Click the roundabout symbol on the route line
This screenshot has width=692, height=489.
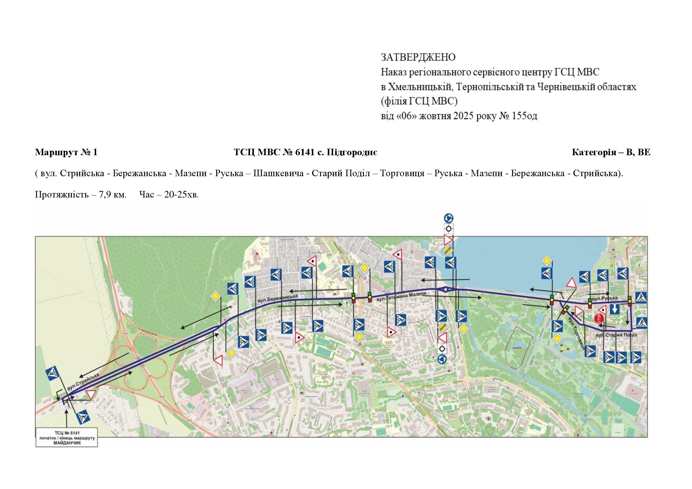point(446,289)
